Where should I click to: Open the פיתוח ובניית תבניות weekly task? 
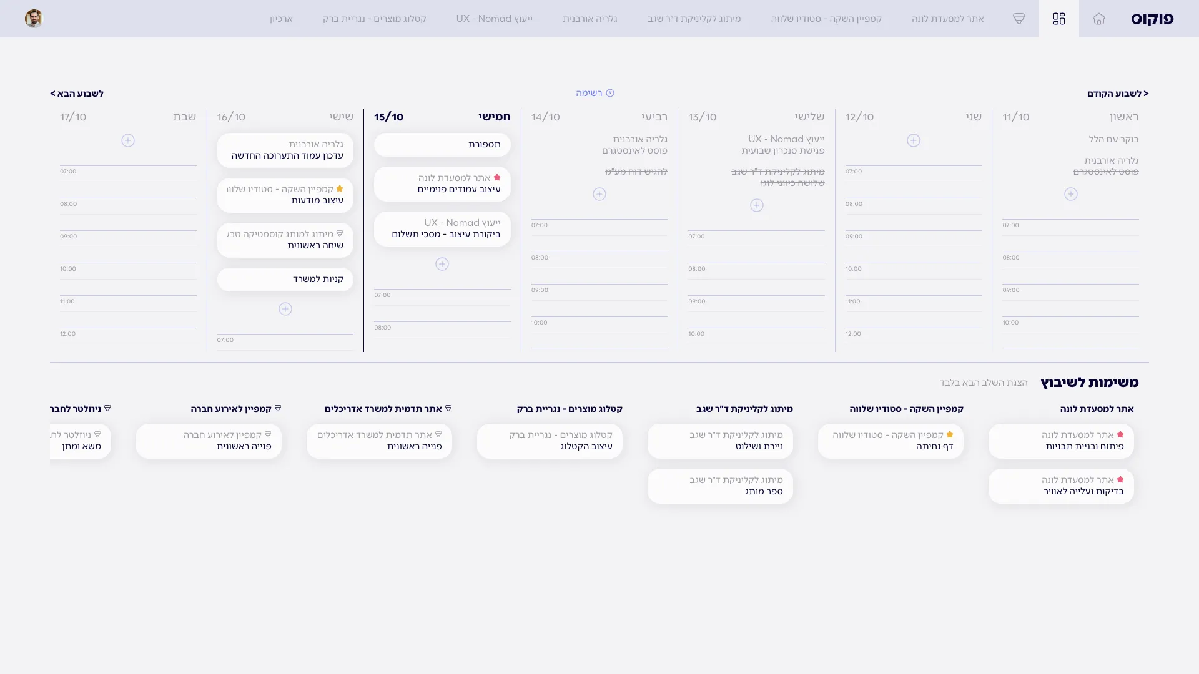point(1061,441)
